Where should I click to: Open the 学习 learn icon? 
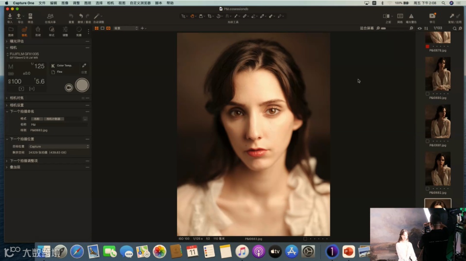coord(432,16)
